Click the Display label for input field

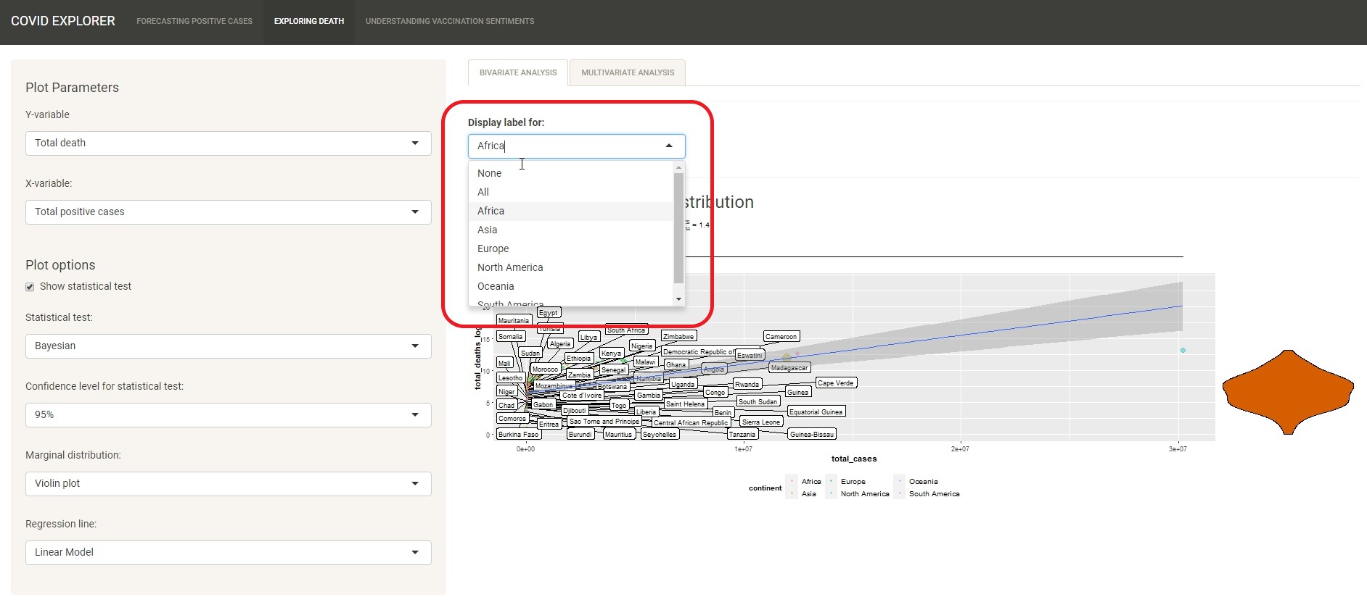566,146
